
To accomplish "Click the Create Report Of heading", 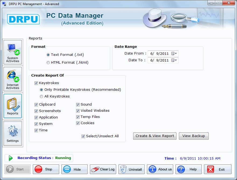I will 47,75.
